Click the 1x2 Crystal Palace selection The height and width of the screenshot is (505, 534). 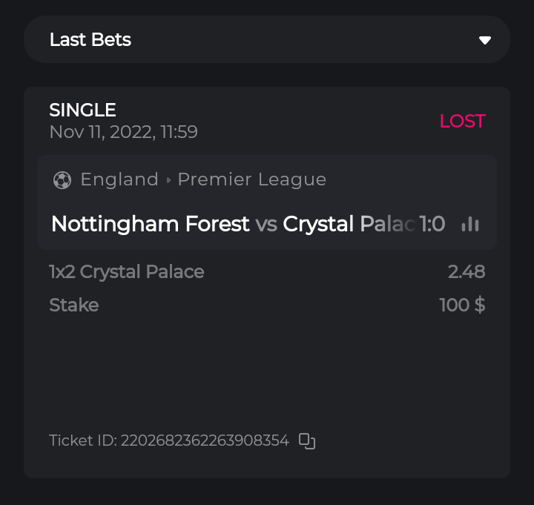click(x=126, y=272)
